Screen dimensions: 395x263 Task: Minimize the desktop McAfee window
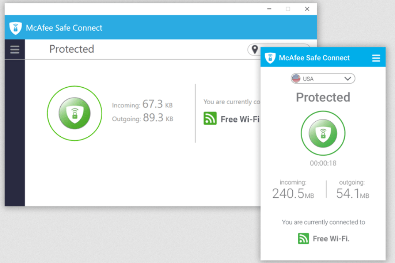click(x=269, y=9)
